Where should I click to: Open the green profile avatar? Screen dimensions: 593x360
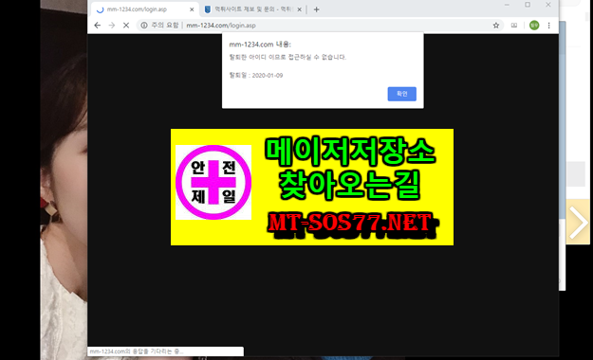(534, 26)
